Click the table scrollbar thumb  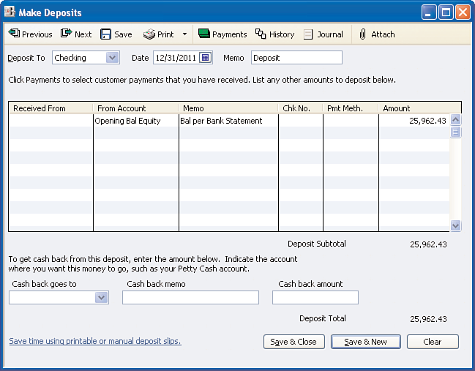coord(456,132)
